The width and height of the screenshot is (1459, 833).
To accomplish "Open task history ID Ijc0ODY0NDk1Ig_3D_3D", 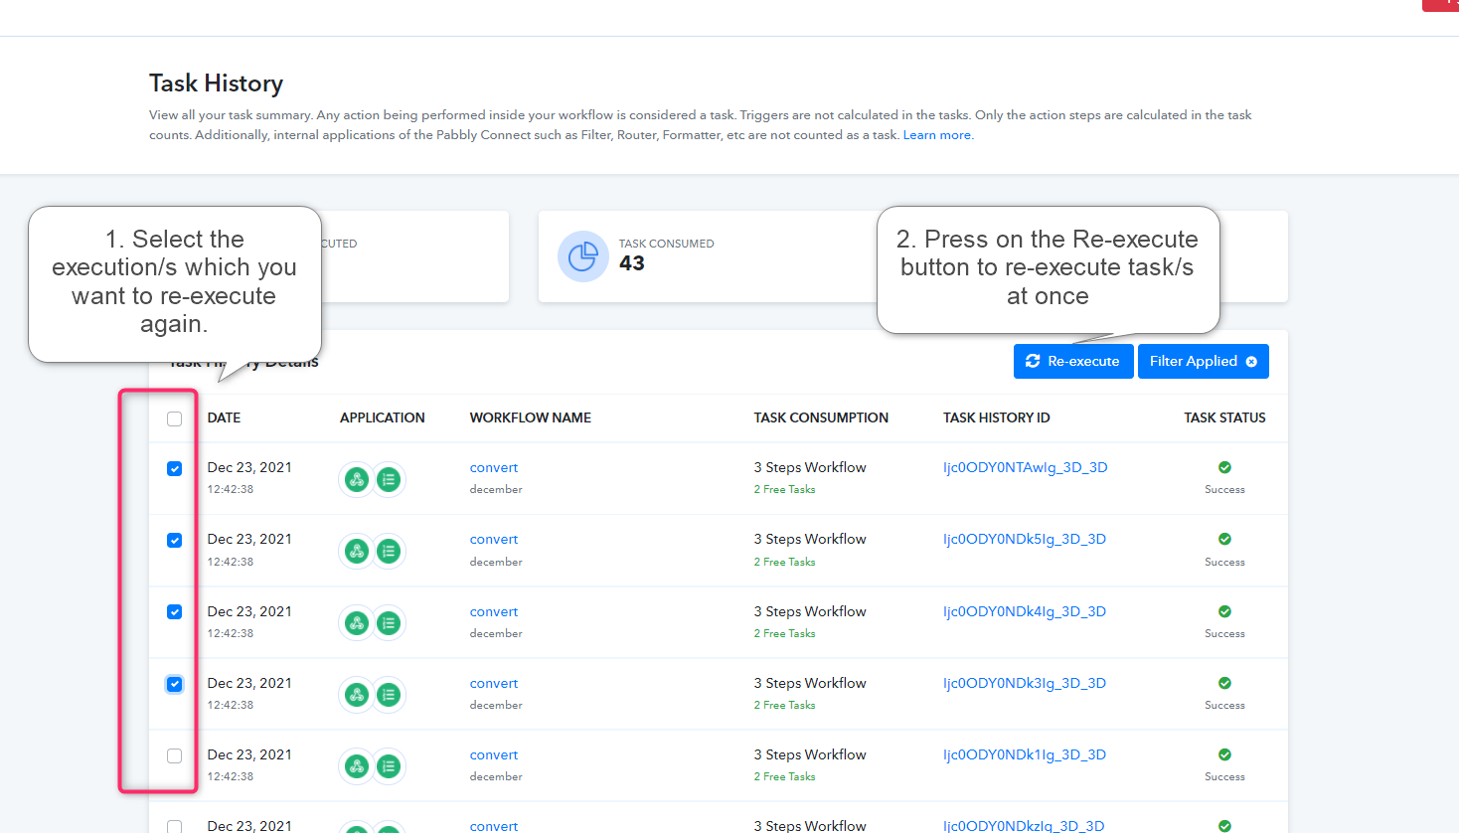I will click(x=1025, y=754).
